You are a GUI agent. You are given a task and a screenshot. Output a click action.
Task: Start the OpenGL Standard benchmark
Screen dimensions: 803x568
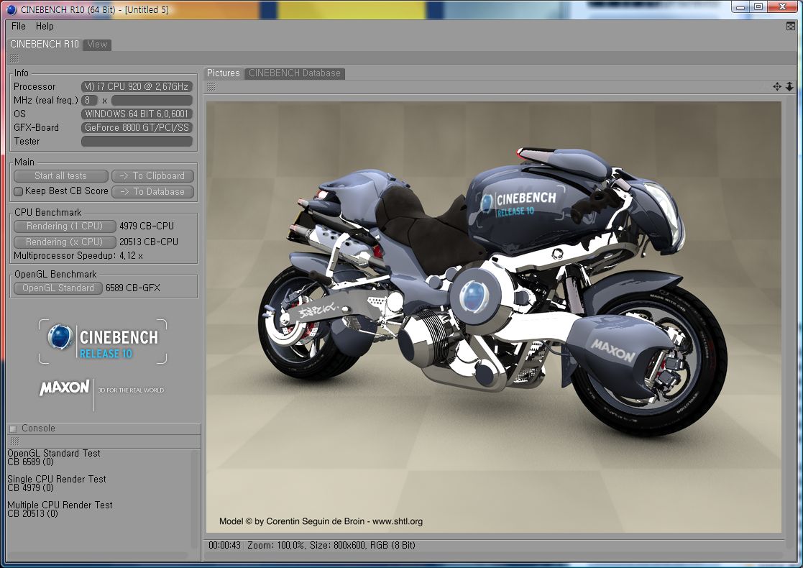point(58,288)
